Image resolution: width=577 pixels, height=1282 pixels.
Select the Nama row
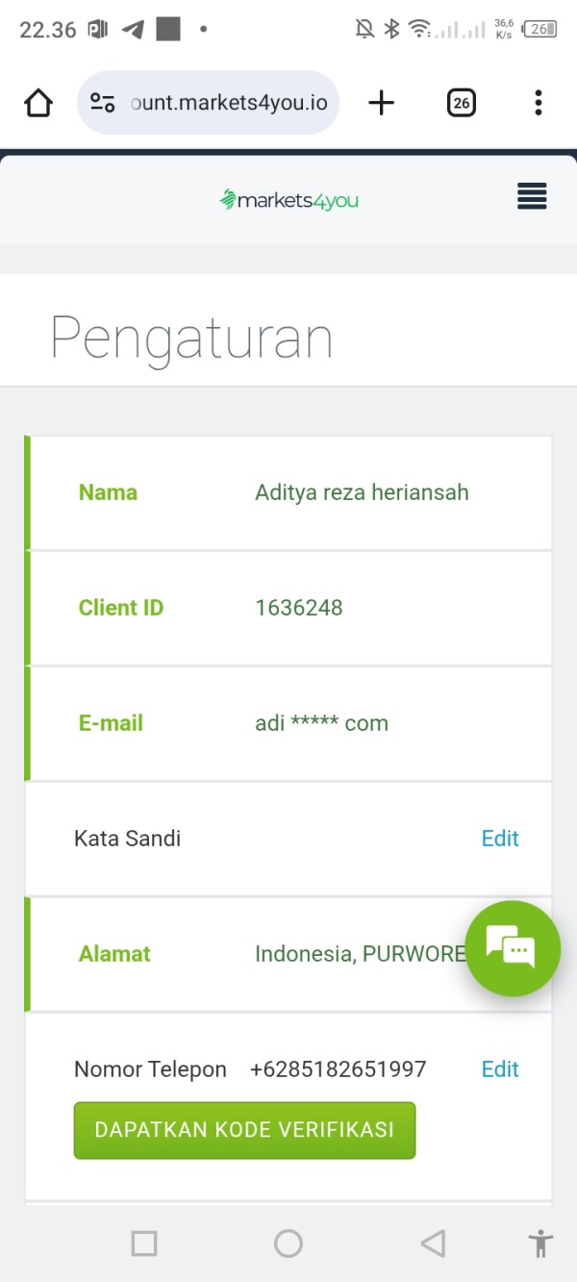pyautogui.click(x=288, y=492)
